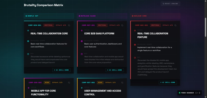
Task: Click the COMP-RUT-001 identifier text
Action: pos(88,25)
